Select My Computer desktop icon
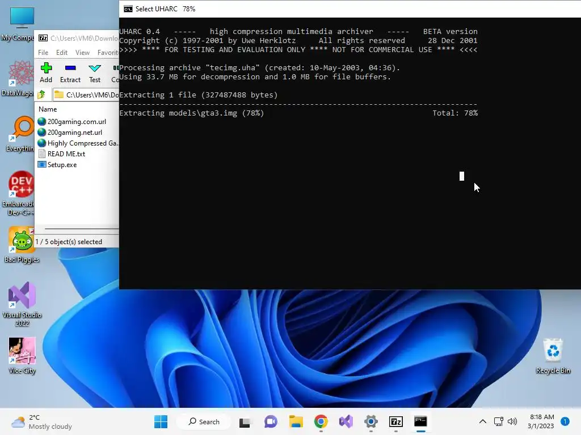This screenshot has height=435, width=581. pyautogui.click(x=19, y=23)
